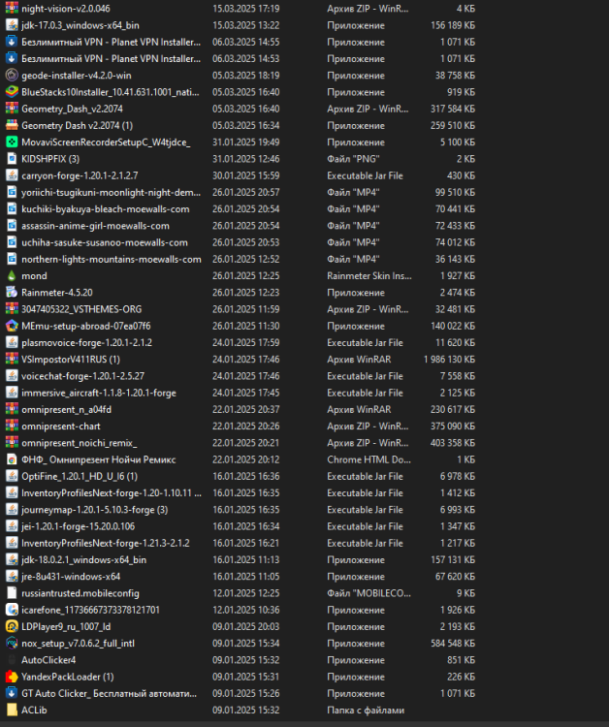Click the geode-installer-v4.2.0-win icon
The image size is (609, 727).
12,75
